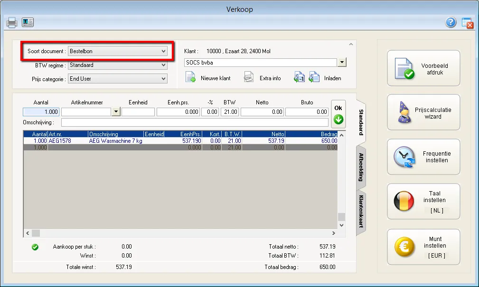Screen dimensions: 479x287
Task: Expand the BTW regime dropdown
Action: pyautogui.click(x=163, y=65)
